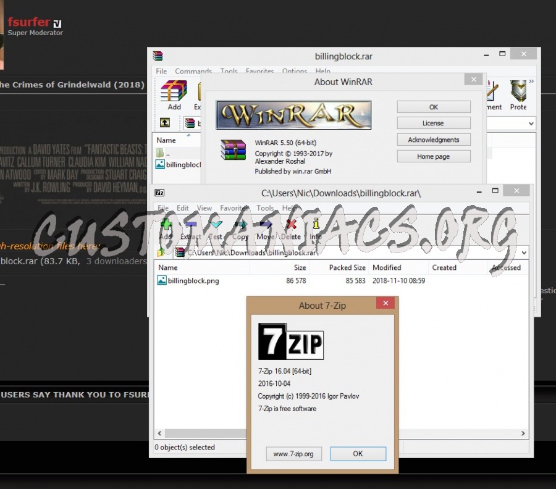Open the Tools menu in 7-Zip
Viewport: 556px width, 489px height.
[x=265, y=208]
